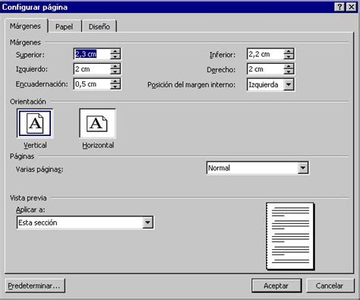Select the Vertical orientation icon
Image resolution: width=360 pixels, height=300 pixels.
[x=35, y=124]
